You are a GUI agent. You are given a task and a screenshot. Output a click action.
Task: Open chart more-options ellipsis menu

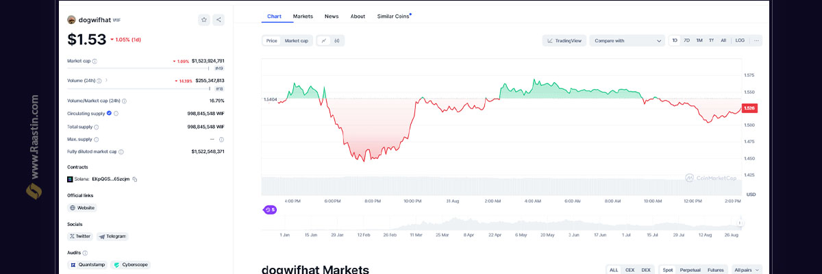756,40
